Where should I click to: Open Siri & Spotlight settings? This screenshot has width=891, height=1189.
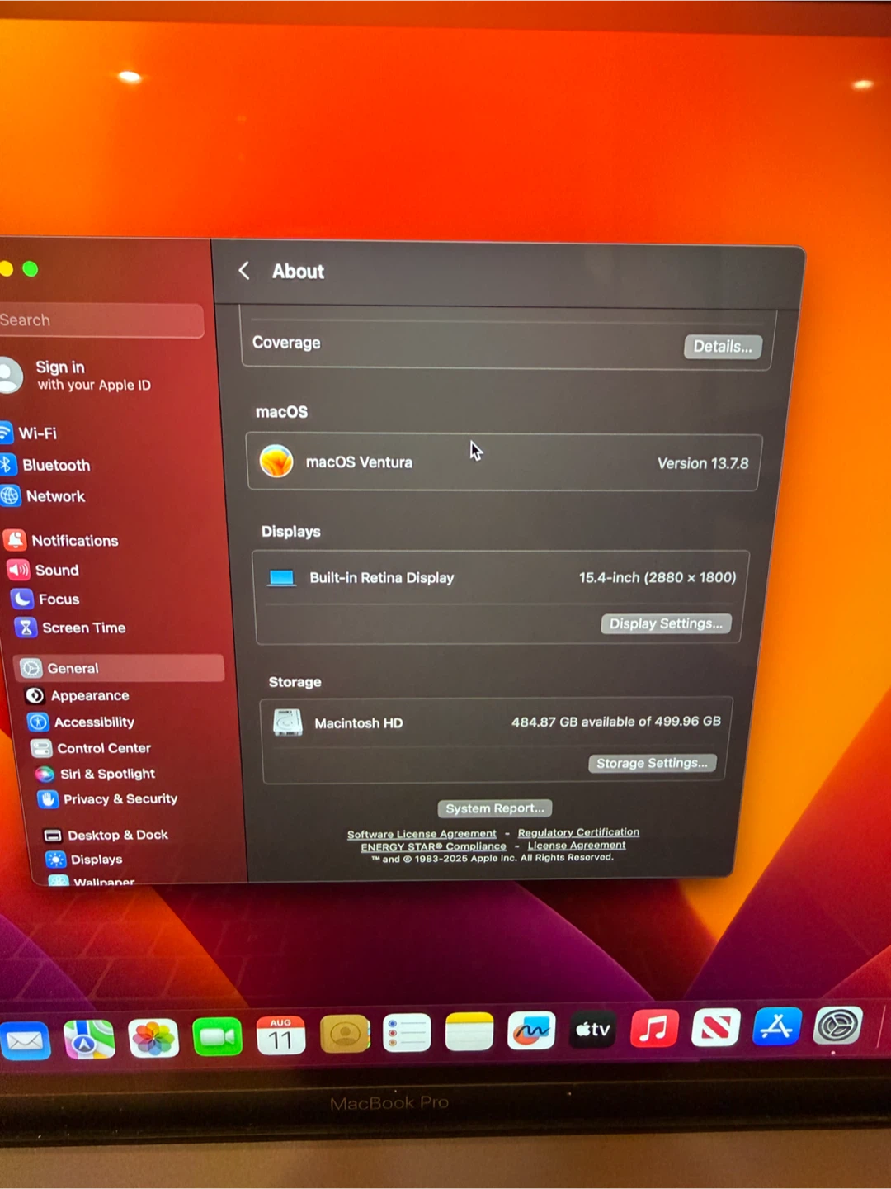[x=96, y=774]
